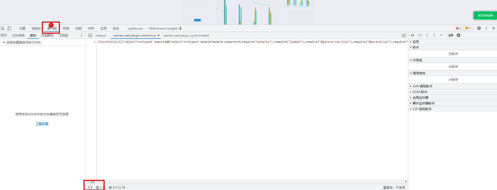Click line number 1 in gutter
Image resolution: width=497 pixels, height=190 pixels.
click(94, 42)
